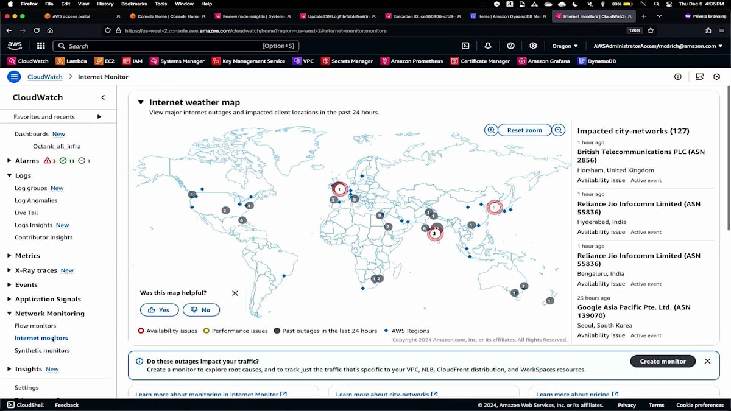Click the red availability marker over India
731x411 pixels.
click(434, 233)
